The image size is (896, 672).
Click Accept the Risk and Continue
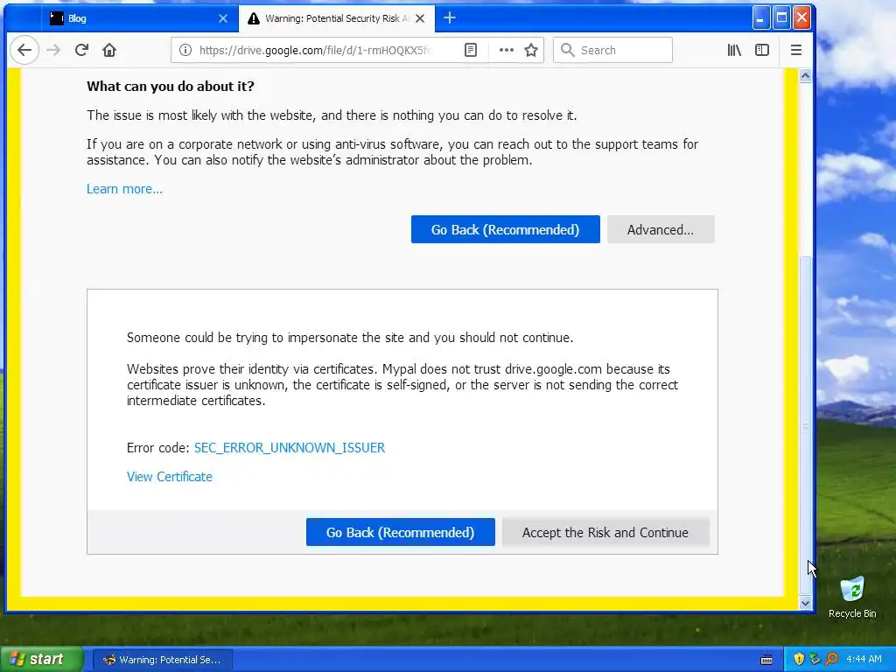(605, 533)
